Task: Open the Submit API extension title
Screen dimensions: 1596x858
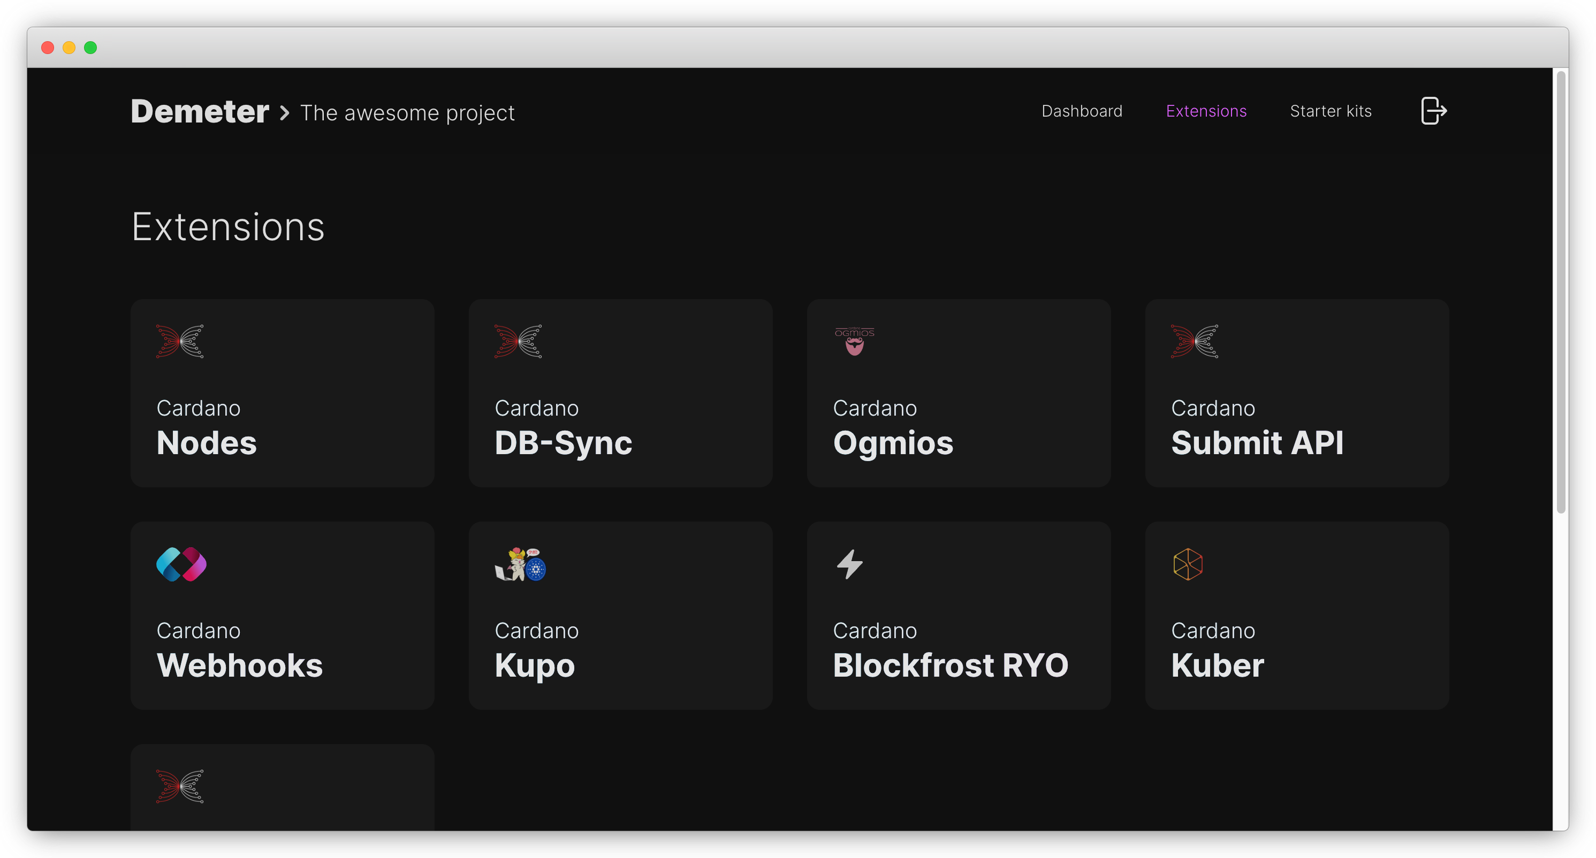Action: point(1257,442)
